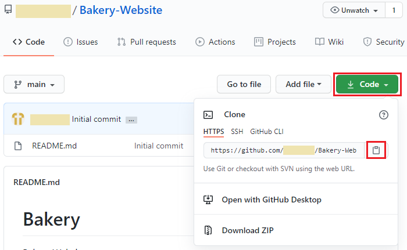Select the SSH clone option
The width and height of the screenshot is (407, 250).
click(237, 132)
